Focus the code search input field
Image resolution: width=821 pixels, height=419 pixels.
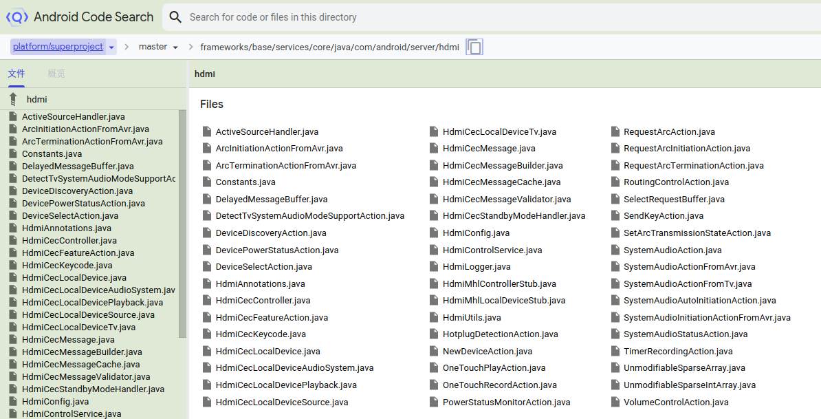click(x=481, y=17)
